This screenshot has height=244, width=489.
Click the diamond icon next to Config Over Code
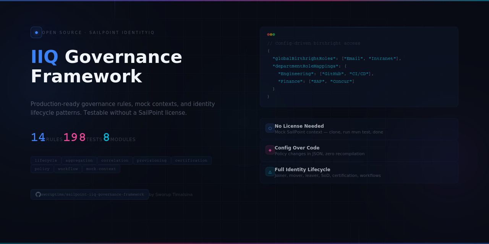click(270, 150)
